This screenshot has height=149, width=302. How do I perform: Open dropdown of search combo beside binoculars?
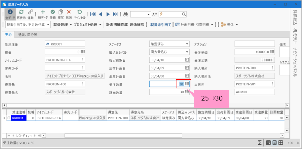tap(148, 15)
